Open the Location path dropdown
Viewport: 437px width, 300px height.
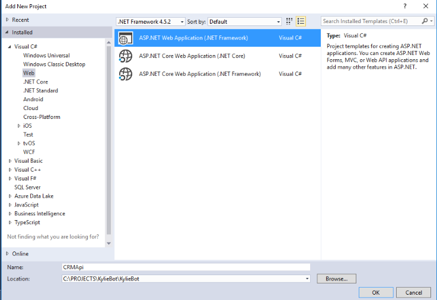(x=307, y=279)
